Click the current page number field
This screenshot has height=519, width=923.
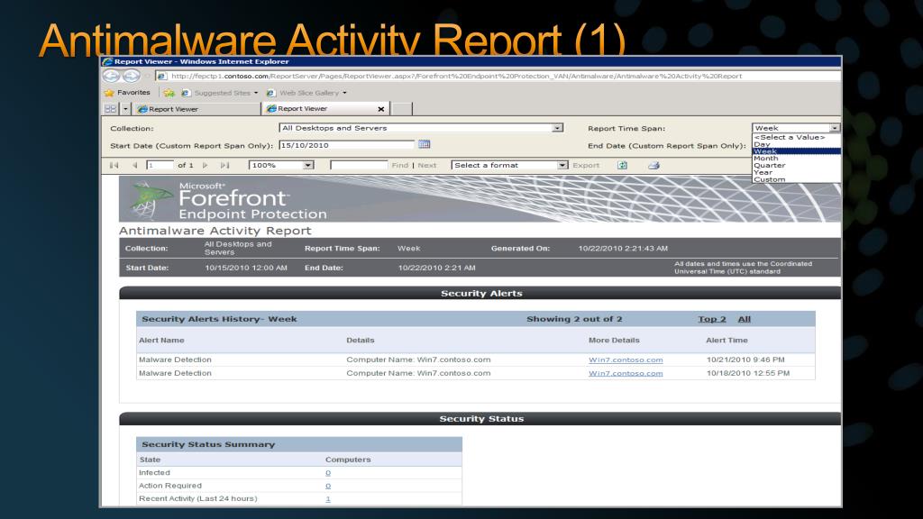click(x=160, y=166)
